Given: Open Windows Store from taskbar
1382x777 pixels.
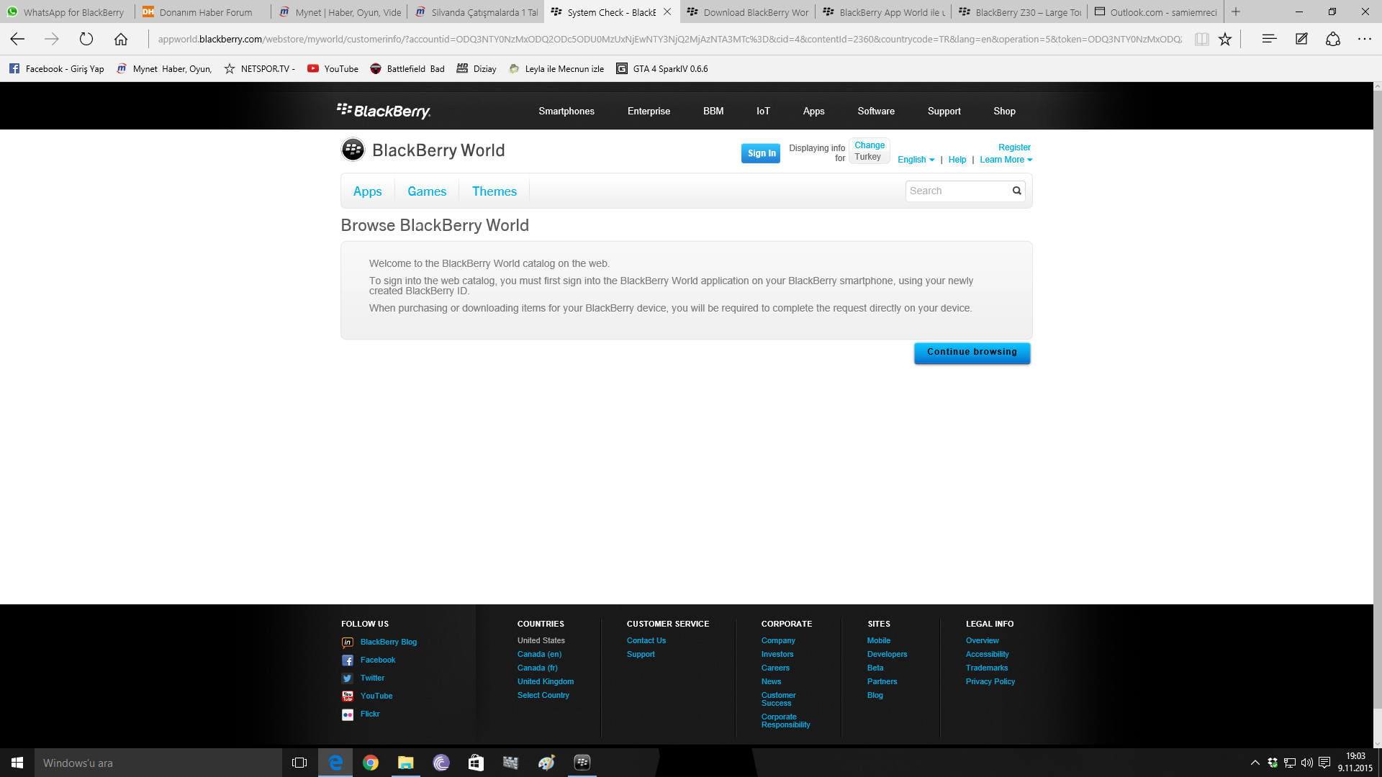Looking at the screenshot, I should click(476, 763).
